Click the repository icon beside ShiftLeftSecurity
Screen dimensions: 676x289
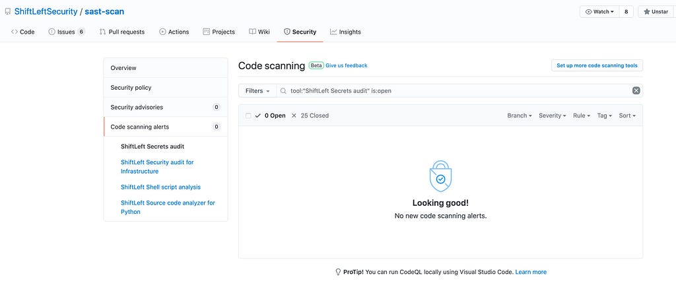(7, 12)
